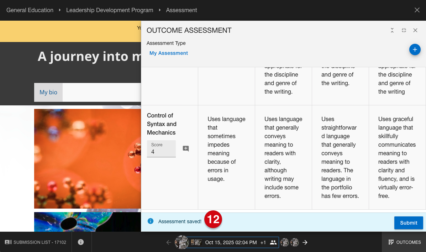The width and height of the screenshot is (426, 252).
Task: Click the orange molecule image
Action: click(88, 158)
